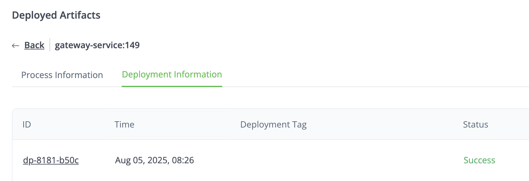The image size is (529, 181).
Task: Click the Deployment Tag column header
Action: click(273, 124)
